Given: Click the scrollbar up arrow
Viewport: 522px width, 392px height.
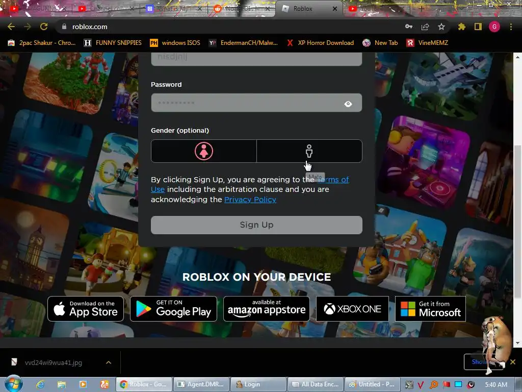Looking at the screenshot, I should [x=517, y=57].
